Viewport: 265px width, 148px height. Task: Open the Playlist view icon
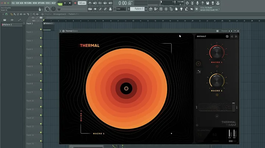151,9
